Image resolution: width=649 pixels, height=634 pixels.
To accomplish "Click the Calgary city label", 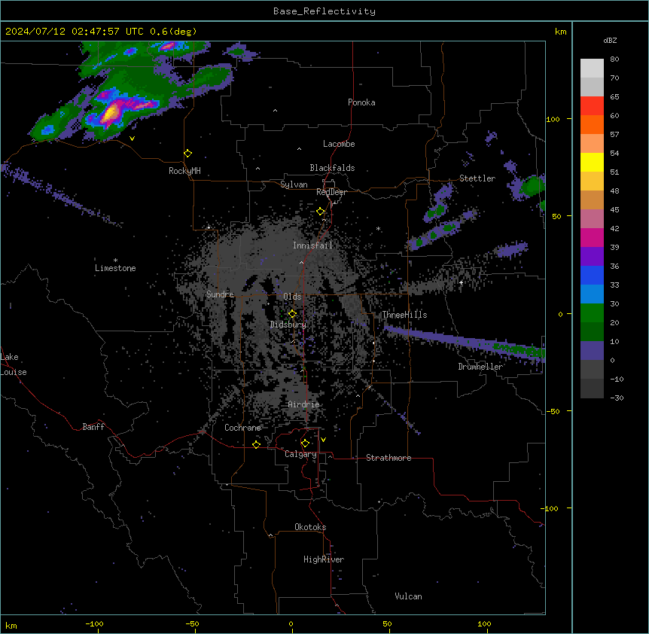I will pos(300,454).
